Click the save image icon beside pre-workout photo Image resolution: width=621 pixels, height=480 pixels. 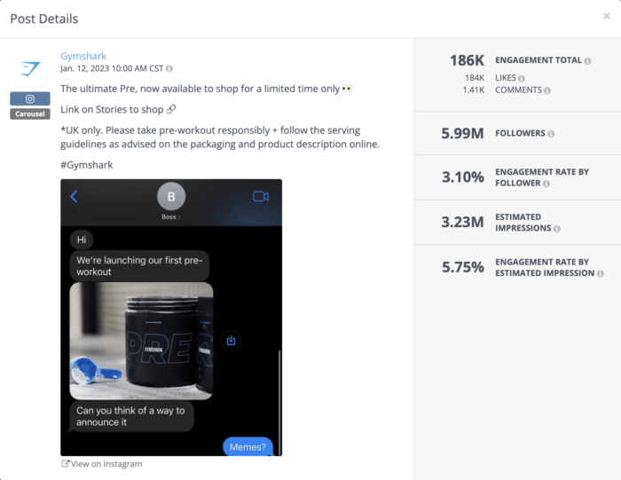tap(231, 341)
